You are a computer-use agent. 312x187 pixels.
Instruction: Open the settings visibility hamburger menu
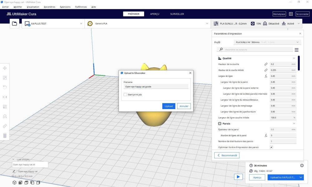(296, 50)
